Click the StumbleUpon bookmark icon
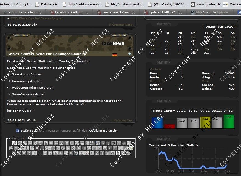241x176 pixels. tap(51, 143)
